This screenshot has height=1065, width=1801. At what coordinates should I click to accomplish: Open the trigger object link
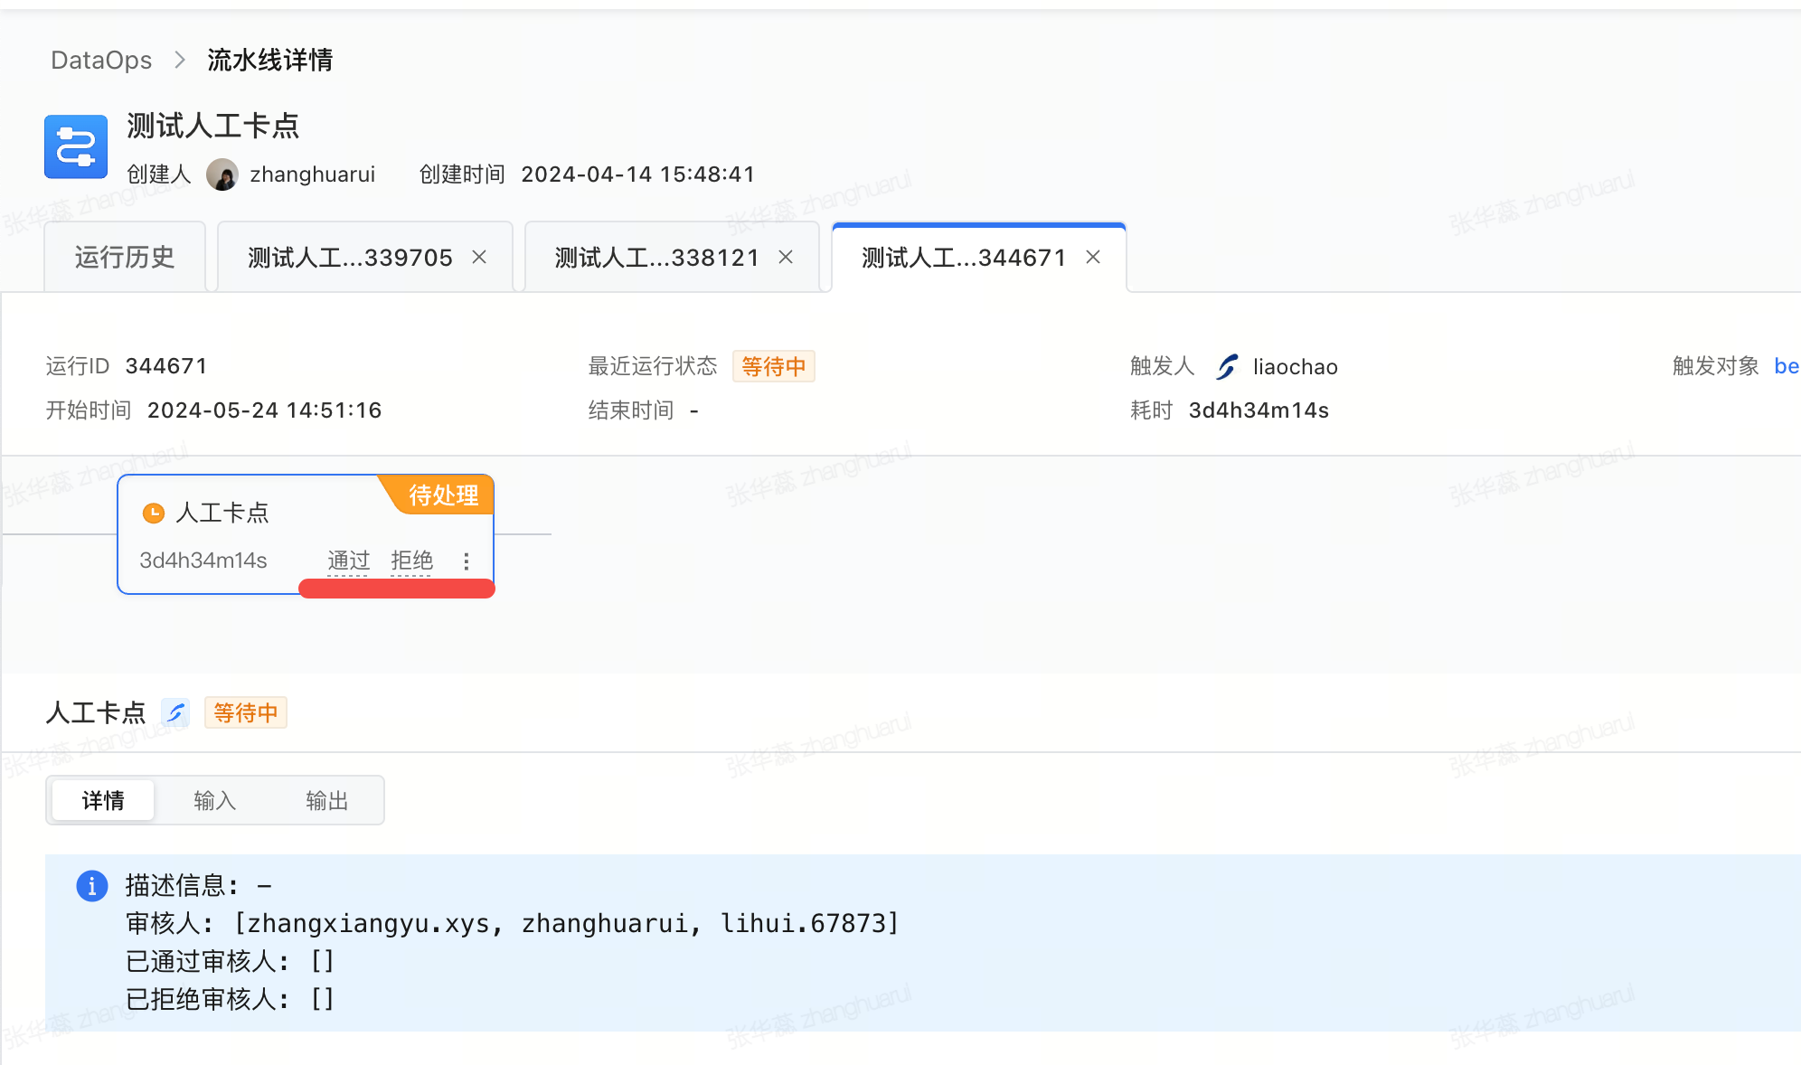[x=1786, y=366]
